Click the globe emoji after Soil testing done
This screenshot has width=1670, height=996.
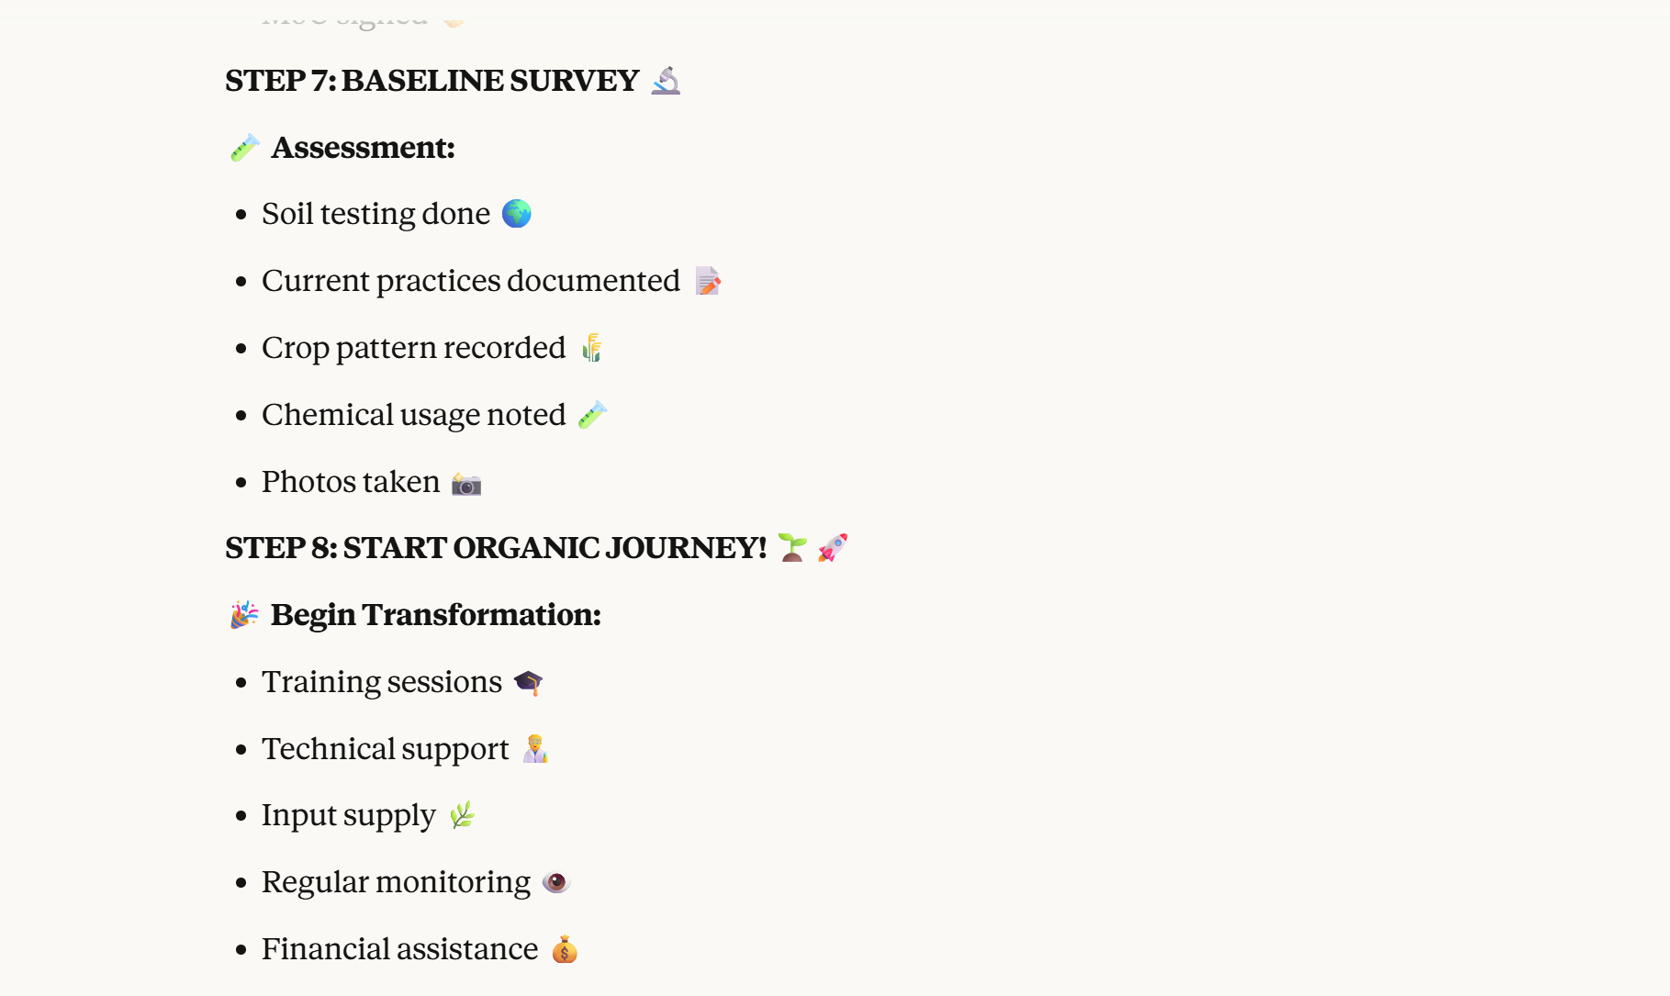coord(517,214)
